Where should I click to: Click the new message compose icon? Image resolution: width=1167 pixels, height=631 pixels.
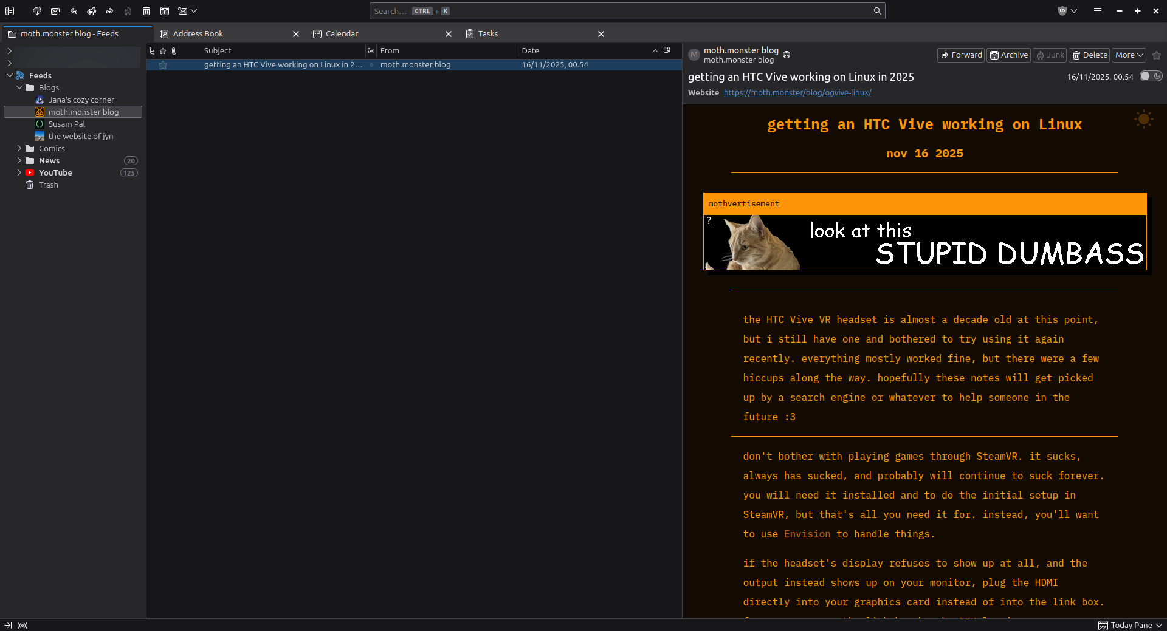(x=55, y=11)
